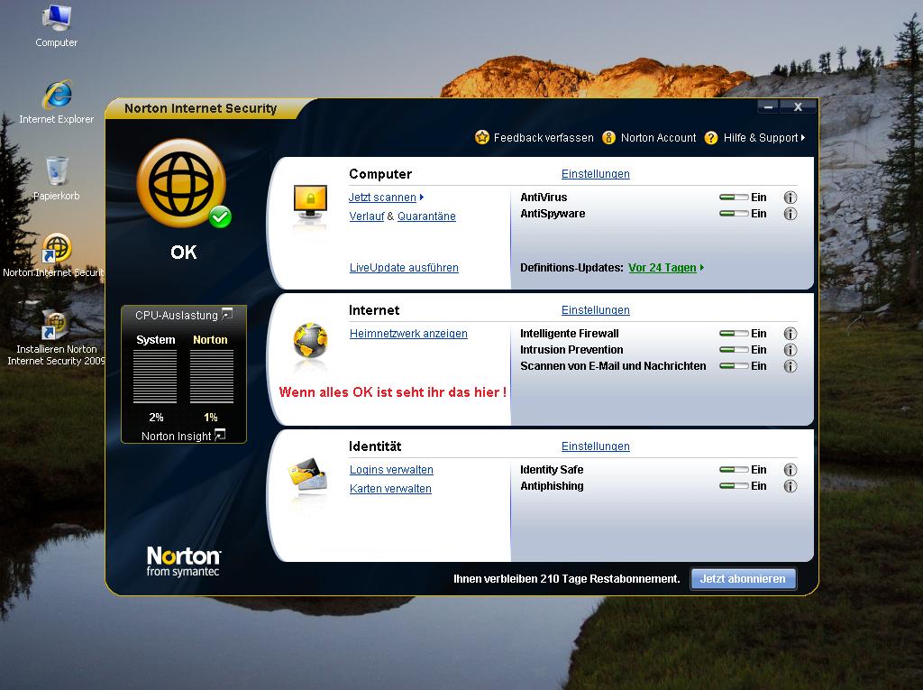Image resolution: width=923 pixels, height=690 pixels.
Task: Toggle the Intrusion Prevention switch
Action: click(x=734, y=350)
